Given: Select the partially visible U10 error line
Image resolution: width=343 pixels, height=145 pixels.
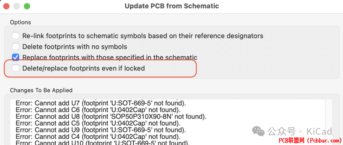Looking at the screenshot, I should coord(103,143).
